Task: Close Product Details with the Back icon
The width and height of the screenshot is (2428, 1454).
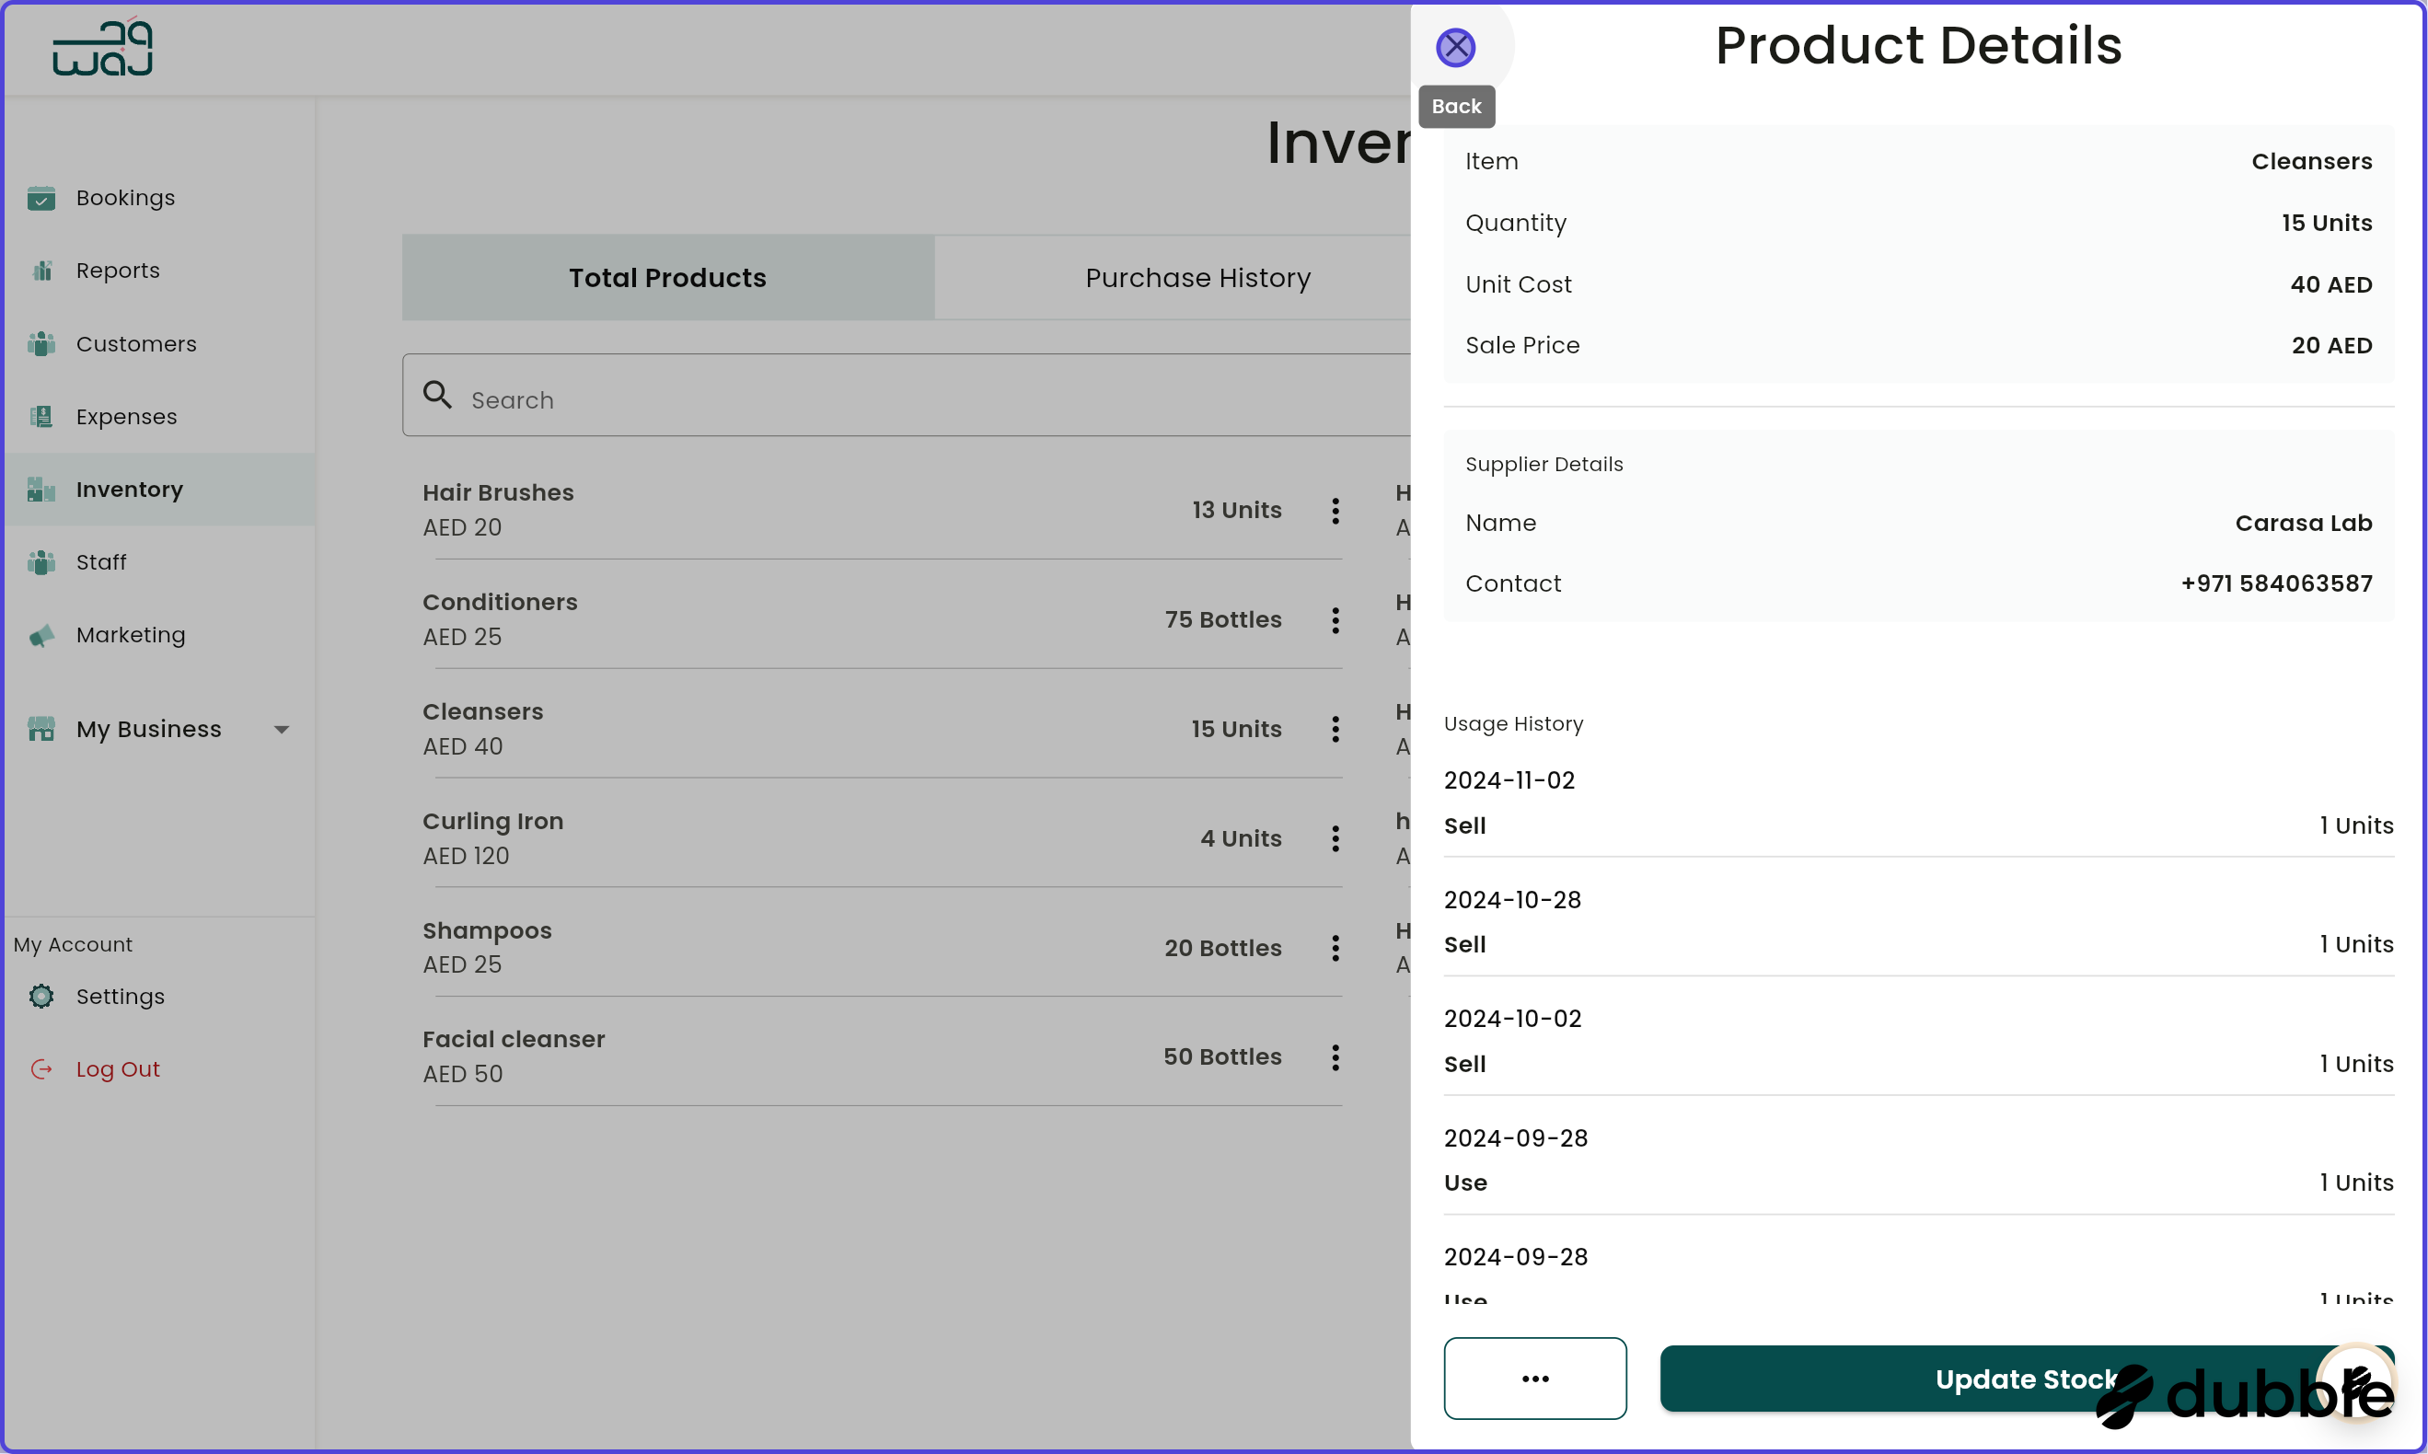Action: (x=1456, y=46)
